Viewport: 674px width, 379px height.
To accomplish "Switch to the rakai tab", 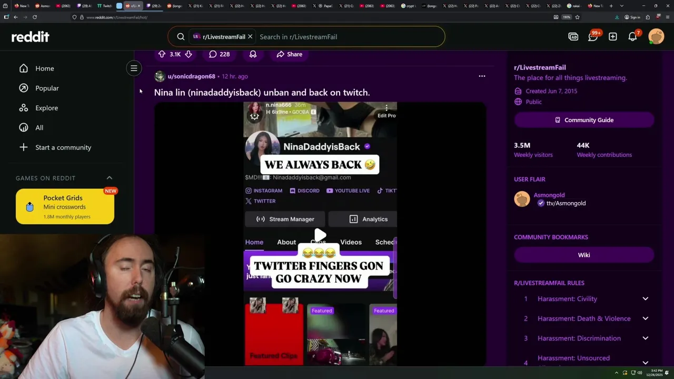I will point(574,6).
